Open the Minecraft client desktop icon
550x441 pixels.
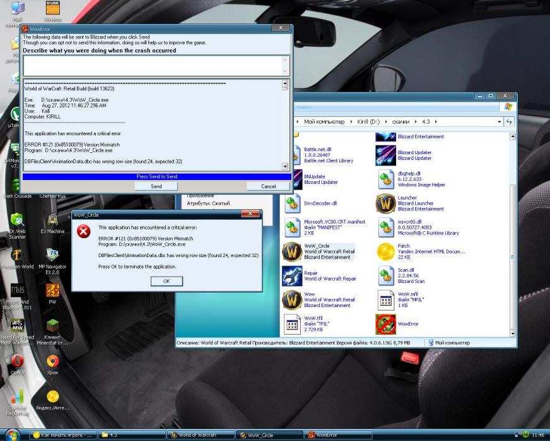coord(52,326)
